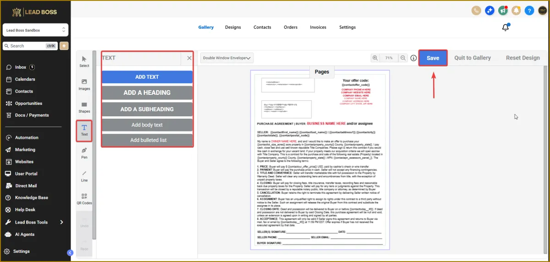Choose the Text tool in sidebar
Image resolution: width=550 pixels, height=262 pixels.
[84, 131]
